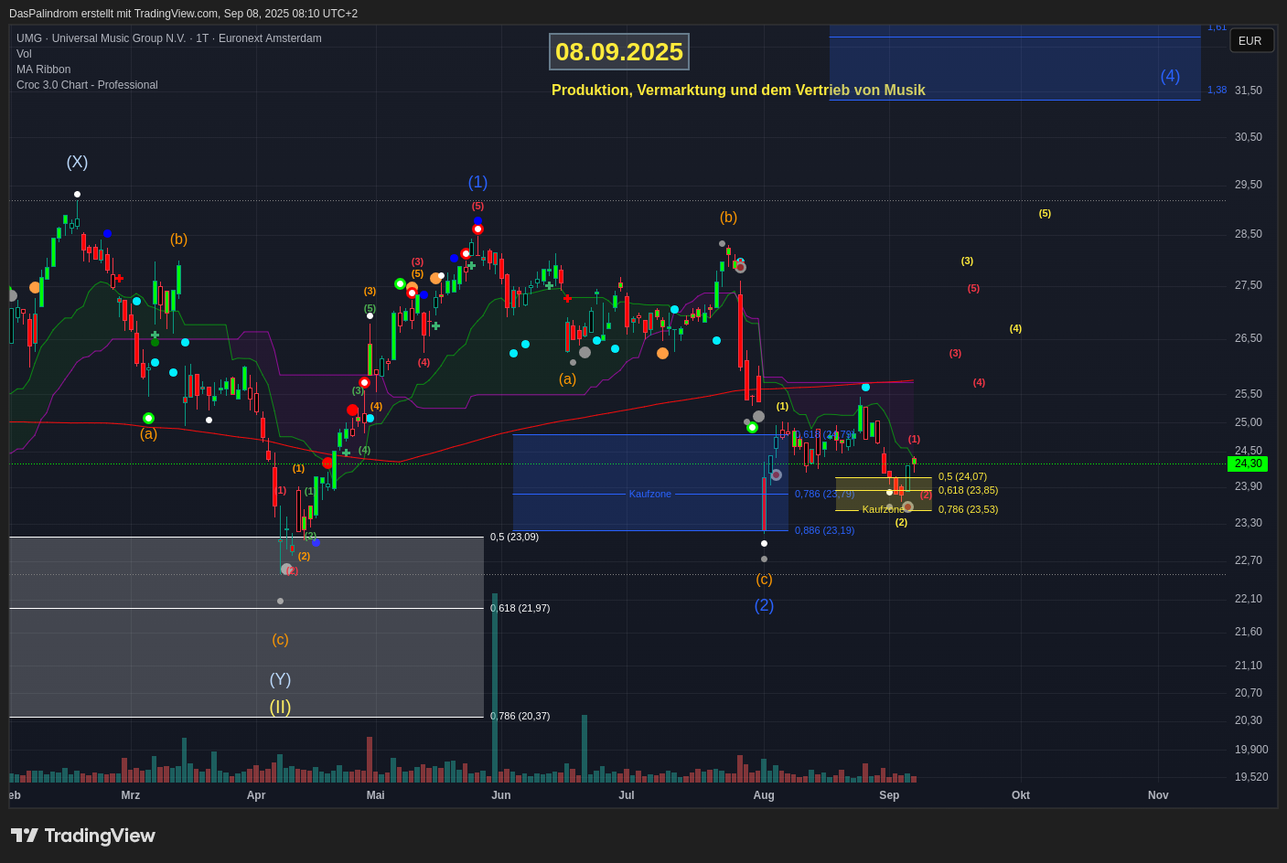Select the blue Kaufzone text label

click(650, 494)
